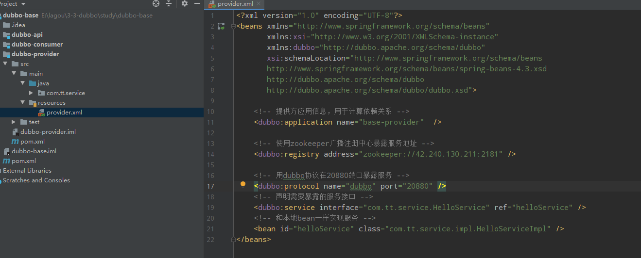Expand the test folder arrow
The width and height of the screenshot is (641, 258).
[14, 122]
